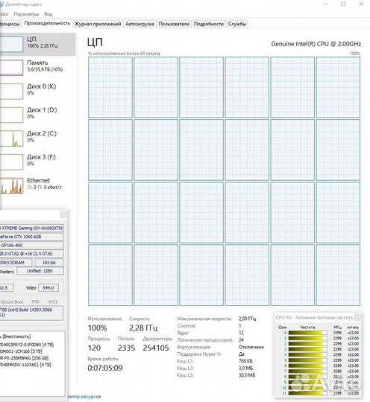Minimize the Task Manager window

[326, 4]
